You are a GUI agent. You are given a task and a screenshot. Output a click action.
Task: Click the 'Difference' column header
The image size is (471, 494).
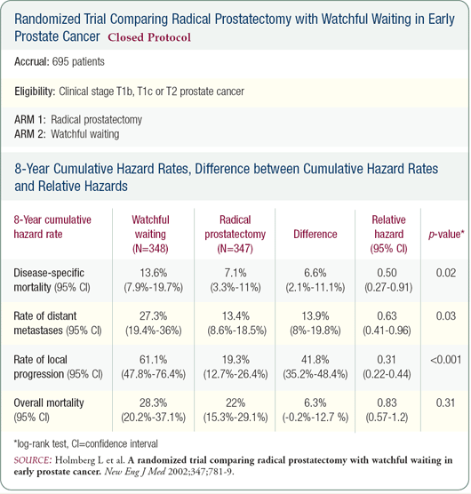click(315, 234)
